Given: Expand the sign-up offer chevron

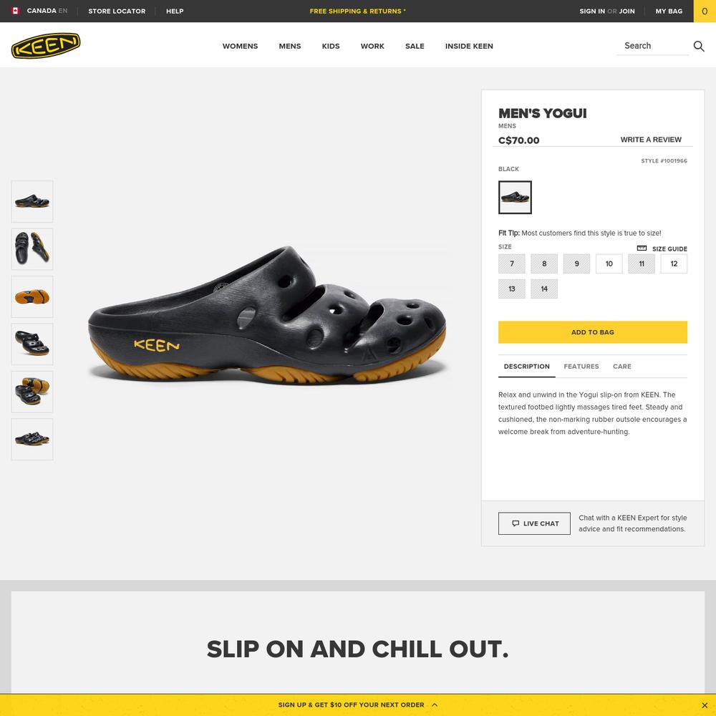Looking at the screenshot, I should point(435,705).
